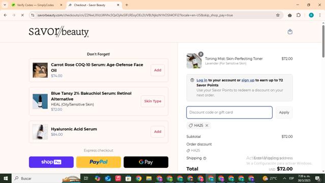325x183 pixels.
Task: Expand the tab search dropdown
Action: point(5,5)
